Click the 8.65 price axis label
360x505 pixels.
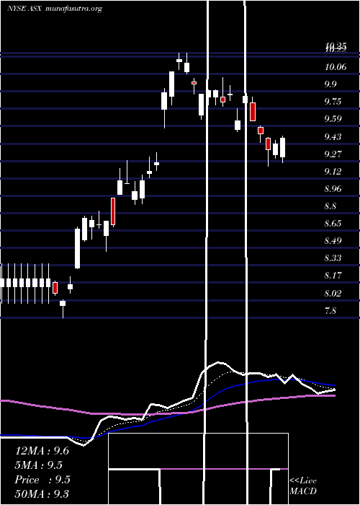click(333, 224)
